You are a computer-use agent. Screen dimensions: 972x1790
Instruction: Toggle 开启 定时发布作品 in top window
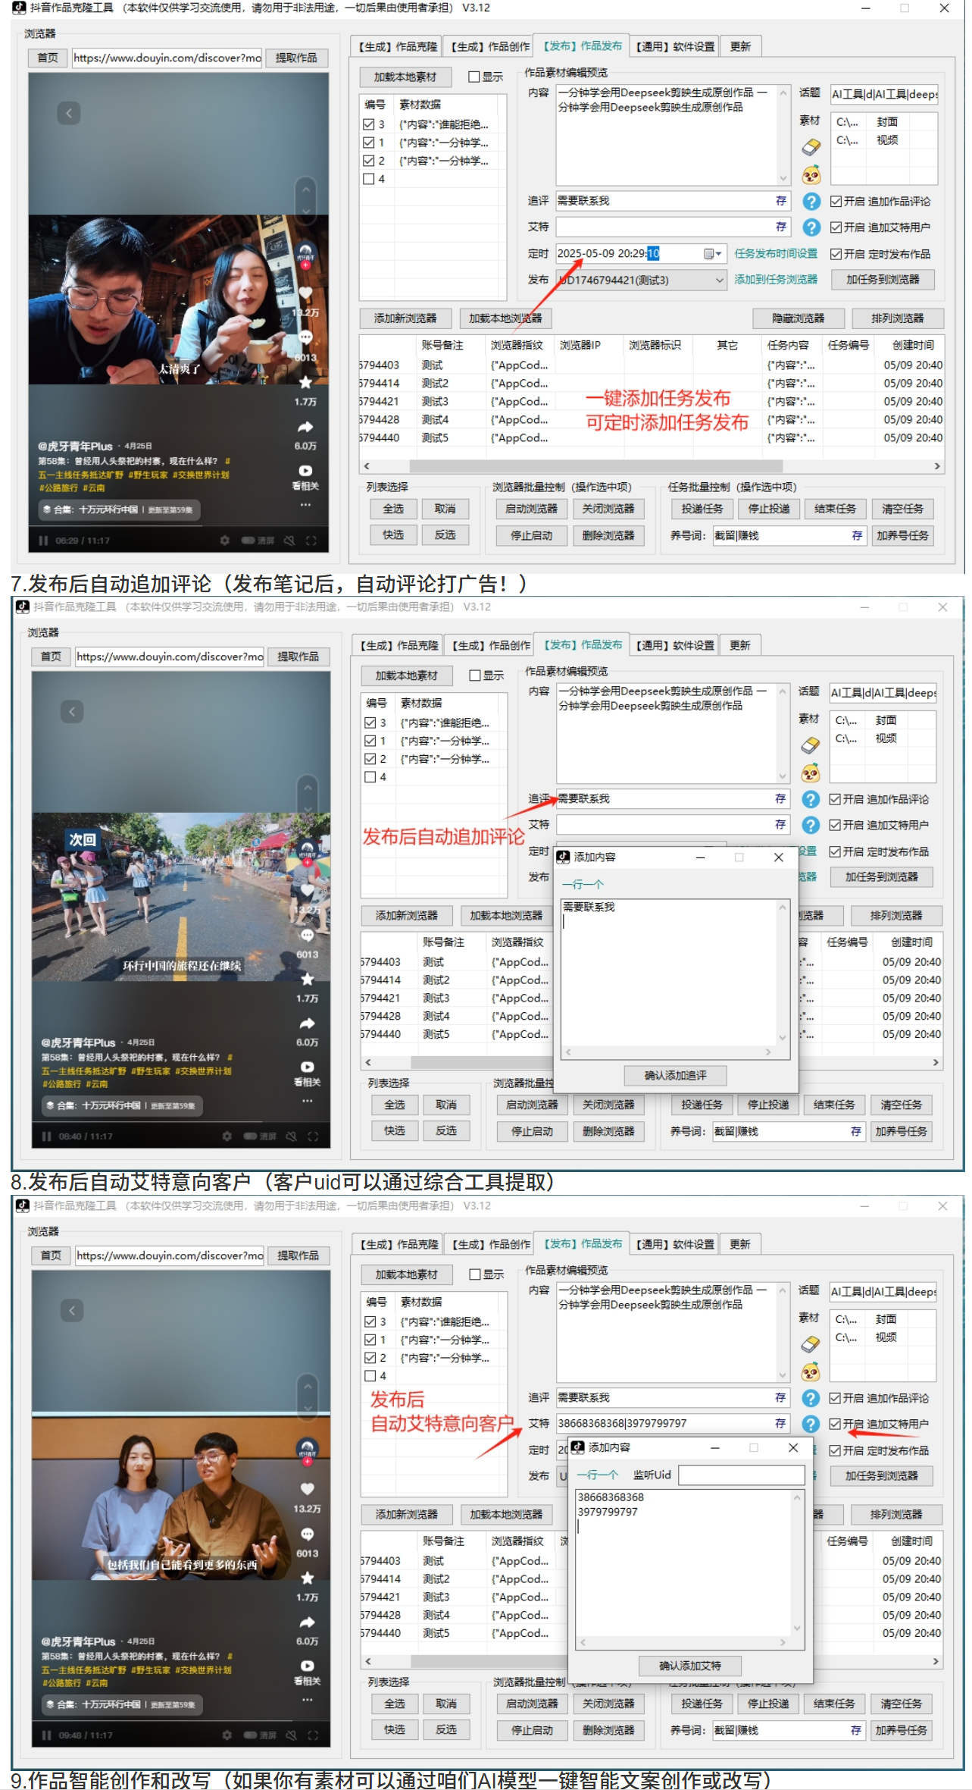coord(836,254)
